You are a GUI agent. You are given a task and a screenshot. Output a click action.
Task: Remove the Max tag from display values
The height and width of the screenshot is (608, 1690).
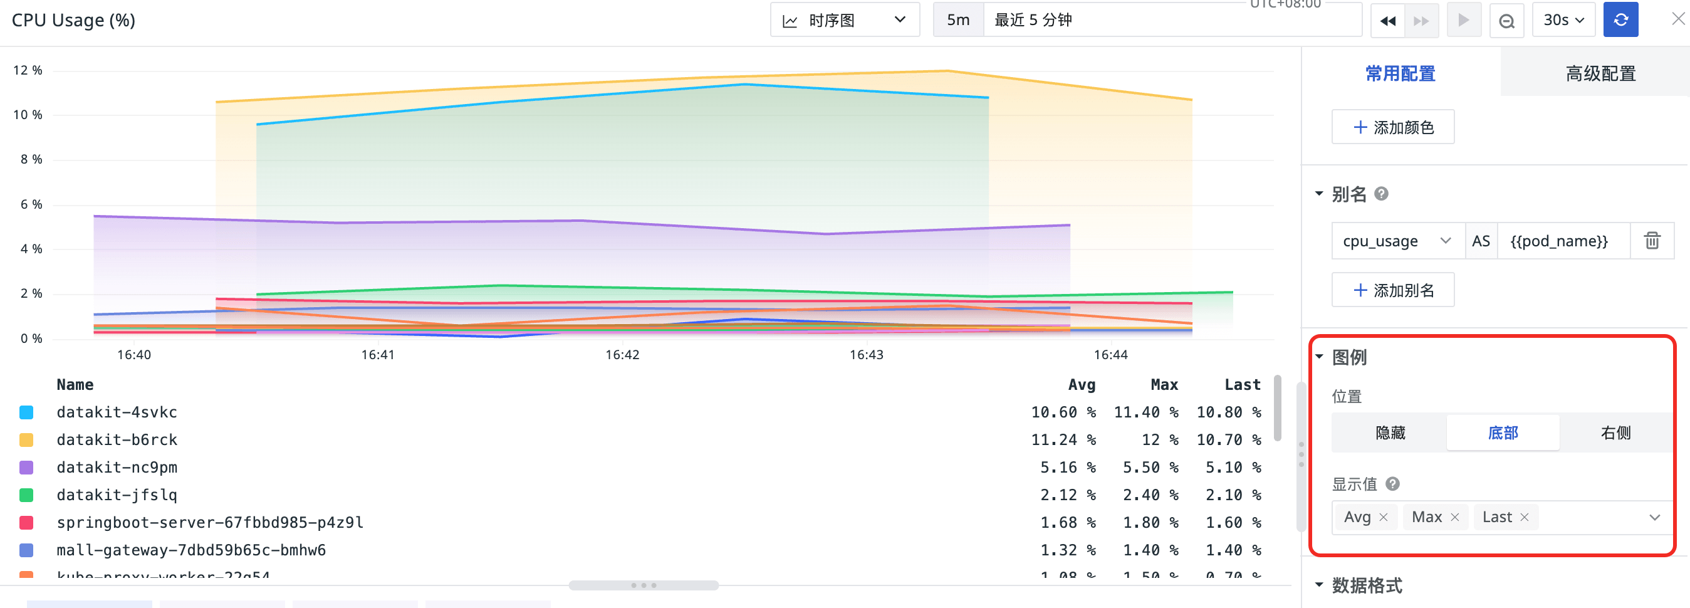[1454, 517]
